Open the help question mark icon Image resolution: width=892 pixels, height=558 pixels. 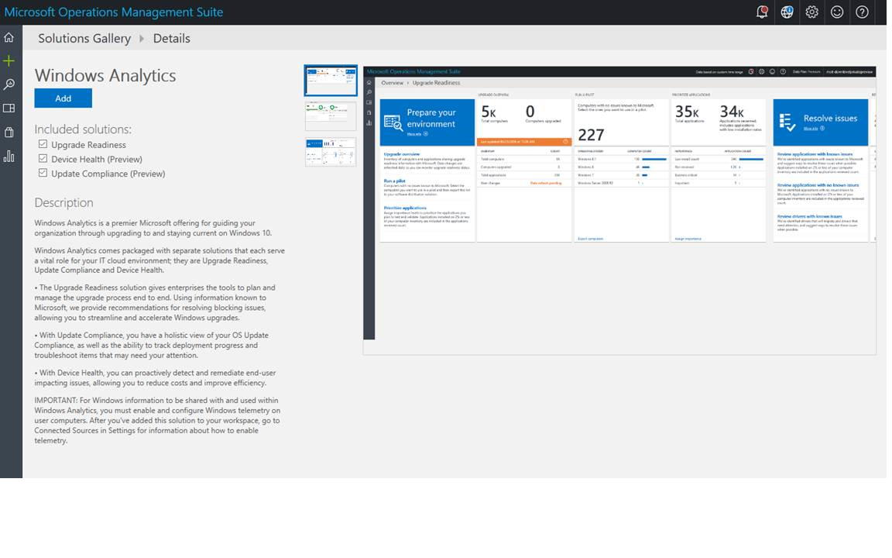862,12
